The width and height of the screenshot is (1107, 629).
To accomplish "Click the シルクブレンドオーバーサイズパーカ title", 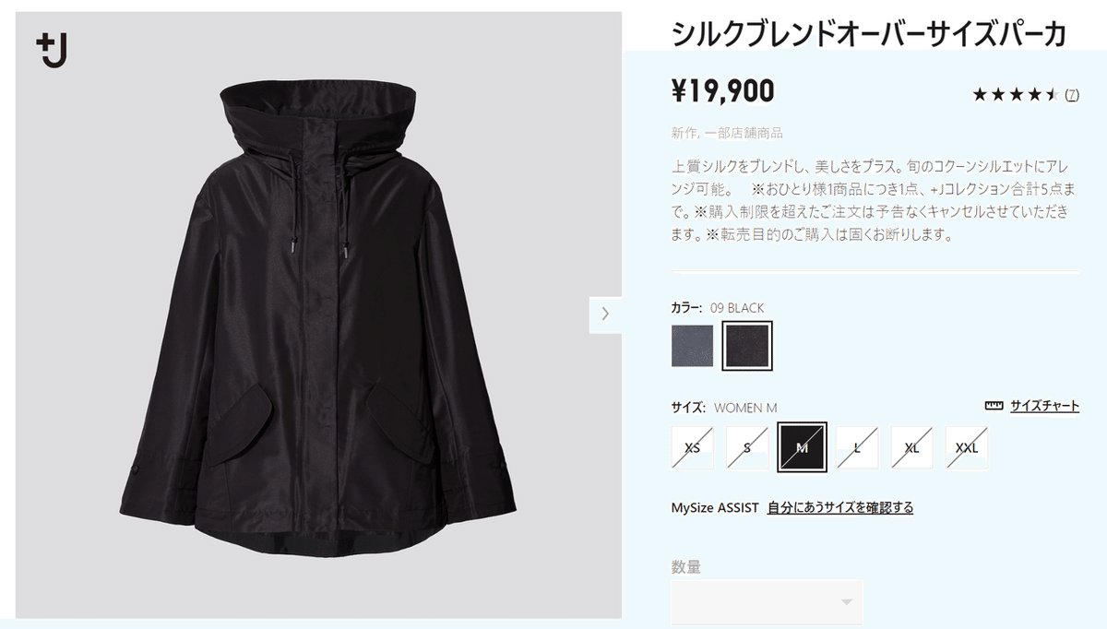I will coord(869,33).
